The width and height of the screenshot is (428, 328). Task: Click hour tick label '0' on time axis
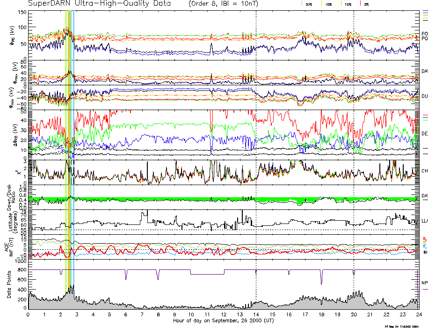click(x=28, y=314)
